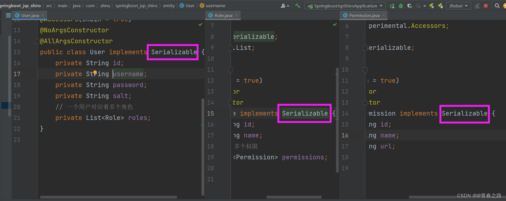Click the horizontal scrollbar in Role.java editor
Viewport: 506px width, 201px height.
294,197
